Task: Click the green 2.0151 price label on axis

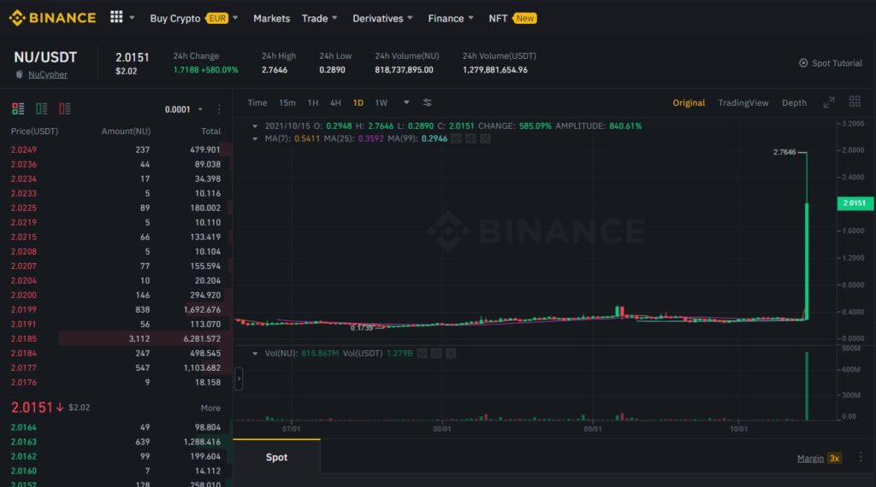Action: (x=855, y=203)
